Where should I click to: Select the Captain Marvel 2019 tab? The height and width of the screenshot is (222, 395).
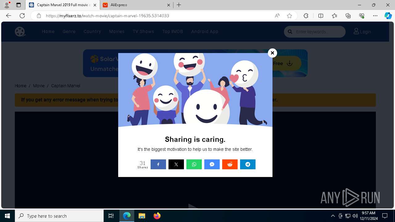pyautogui.click(x=63, y=5)
